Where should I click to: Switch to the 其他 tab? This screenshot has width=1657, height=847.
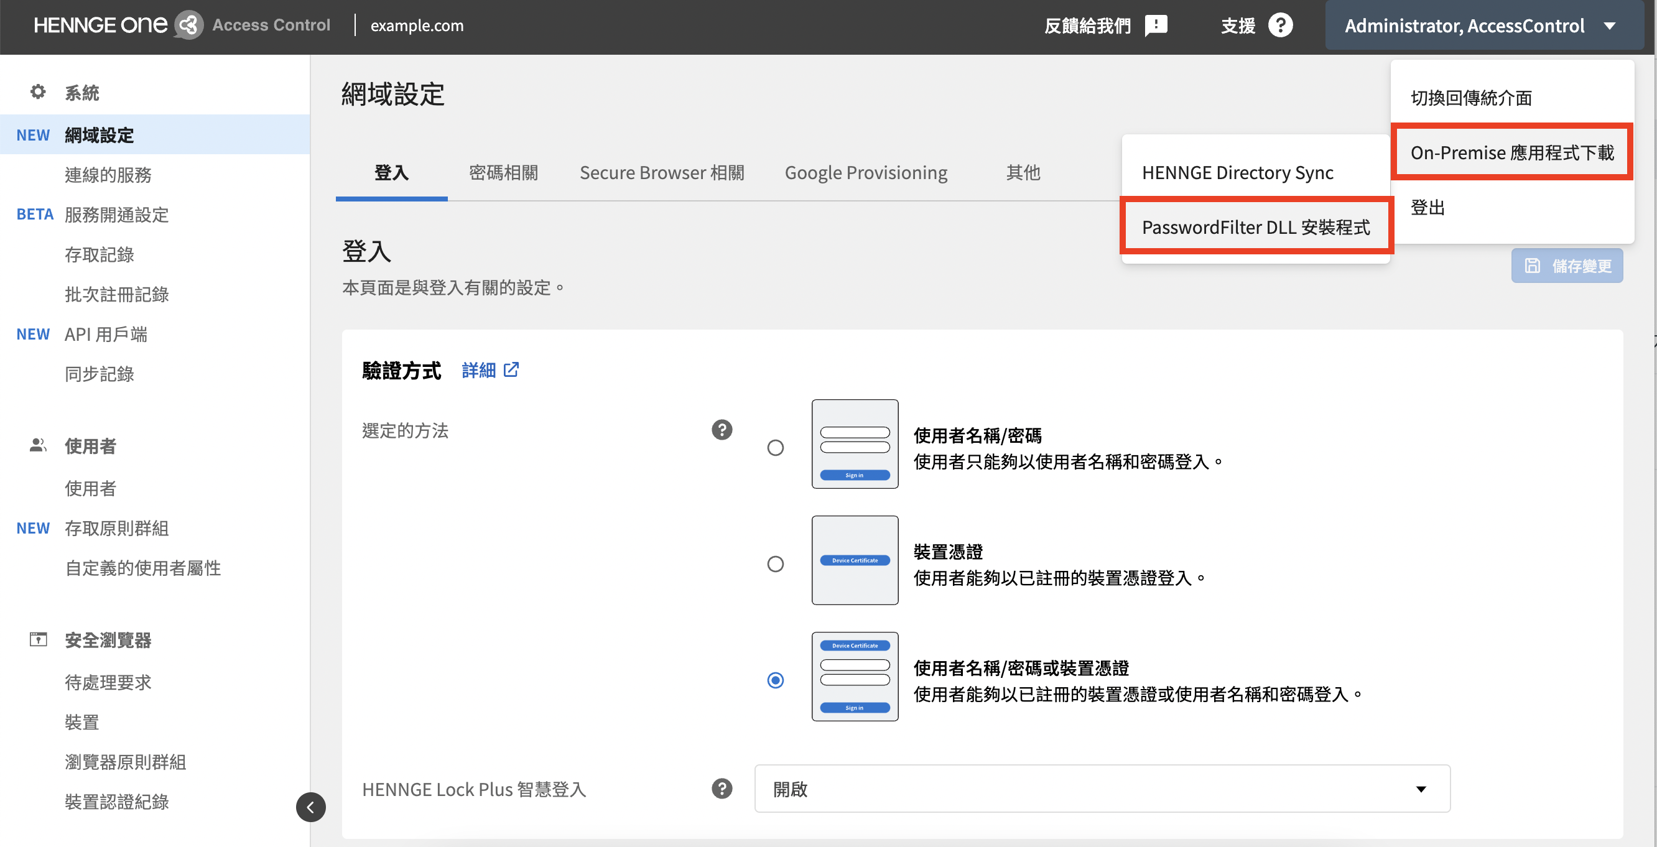point(1023,173)
